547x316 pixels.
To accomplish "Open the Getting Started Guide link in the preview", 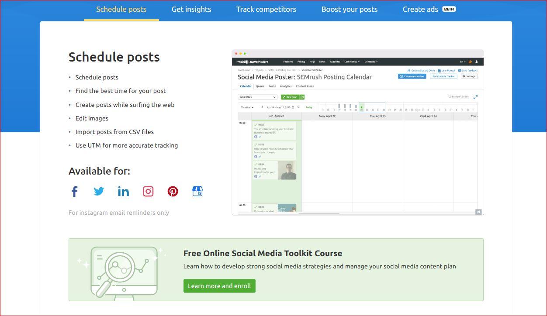I will (421, 70).
